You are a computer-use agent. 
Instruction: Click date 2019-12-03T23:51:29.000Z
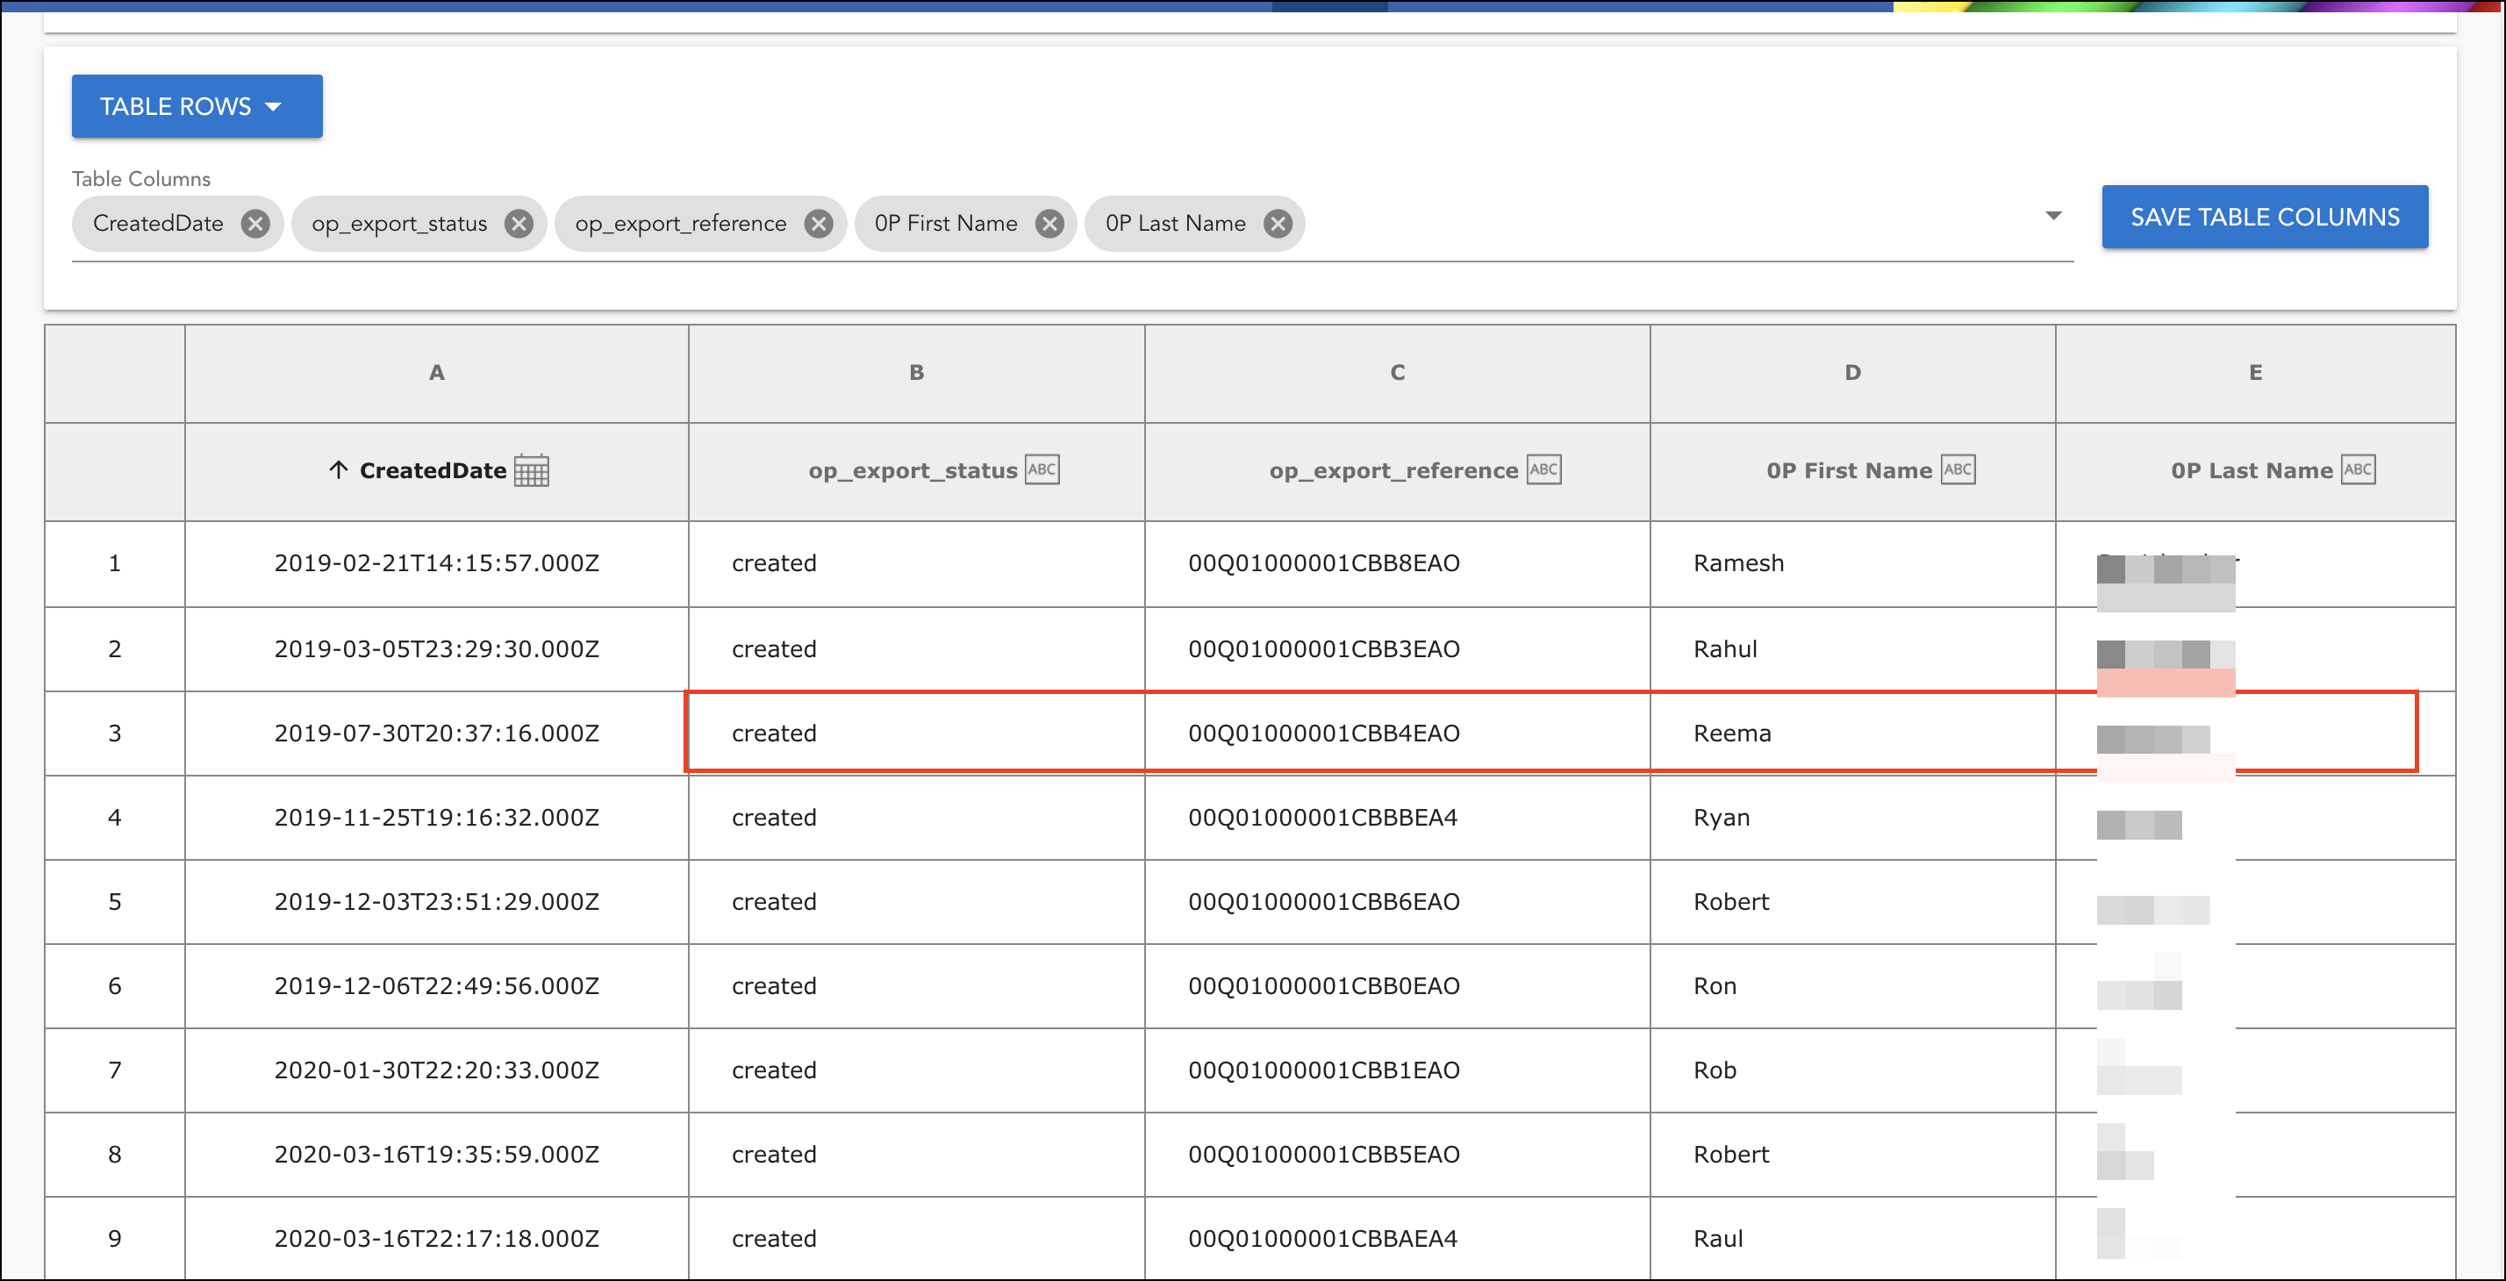tap(437, 902)
